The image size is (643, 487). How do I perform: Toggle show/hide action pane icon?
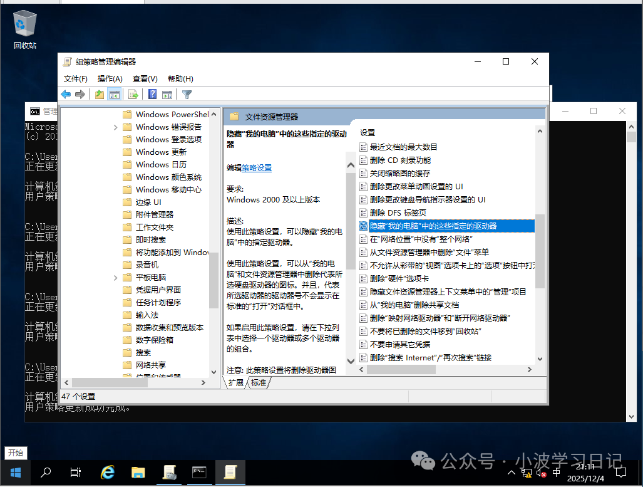(x=167, y=95)
